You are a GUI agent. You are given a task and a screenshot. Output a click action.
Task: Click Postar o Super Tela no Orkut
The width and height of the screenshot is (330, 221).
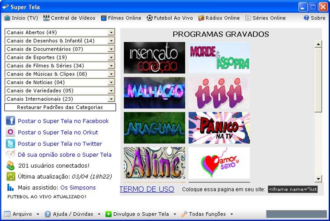[58, 132]
